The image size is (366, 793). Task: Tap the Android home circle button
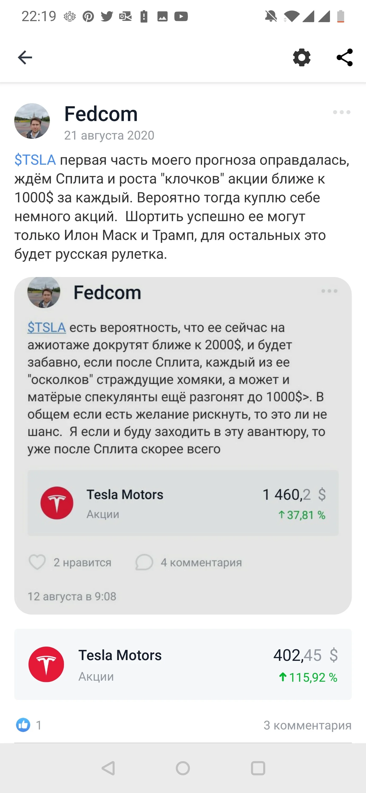183,768
